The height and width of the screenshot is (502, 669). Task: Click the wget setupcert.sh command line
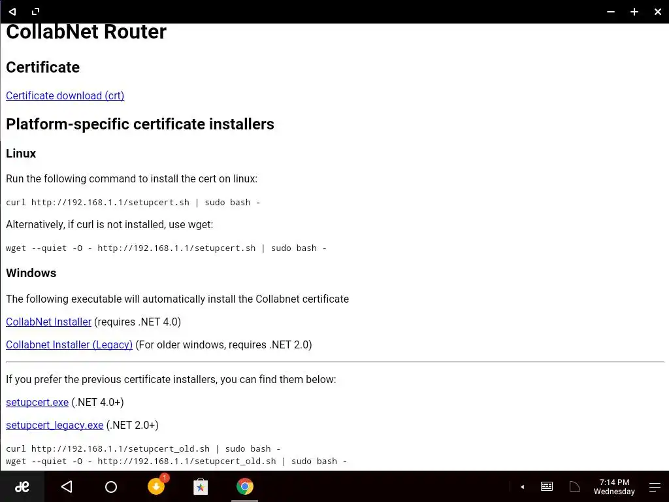click(167, 248)
